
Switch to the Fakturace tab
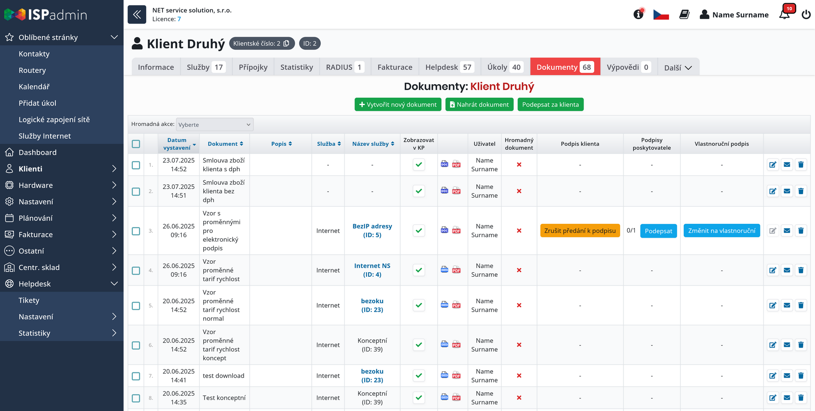(394, 67)
